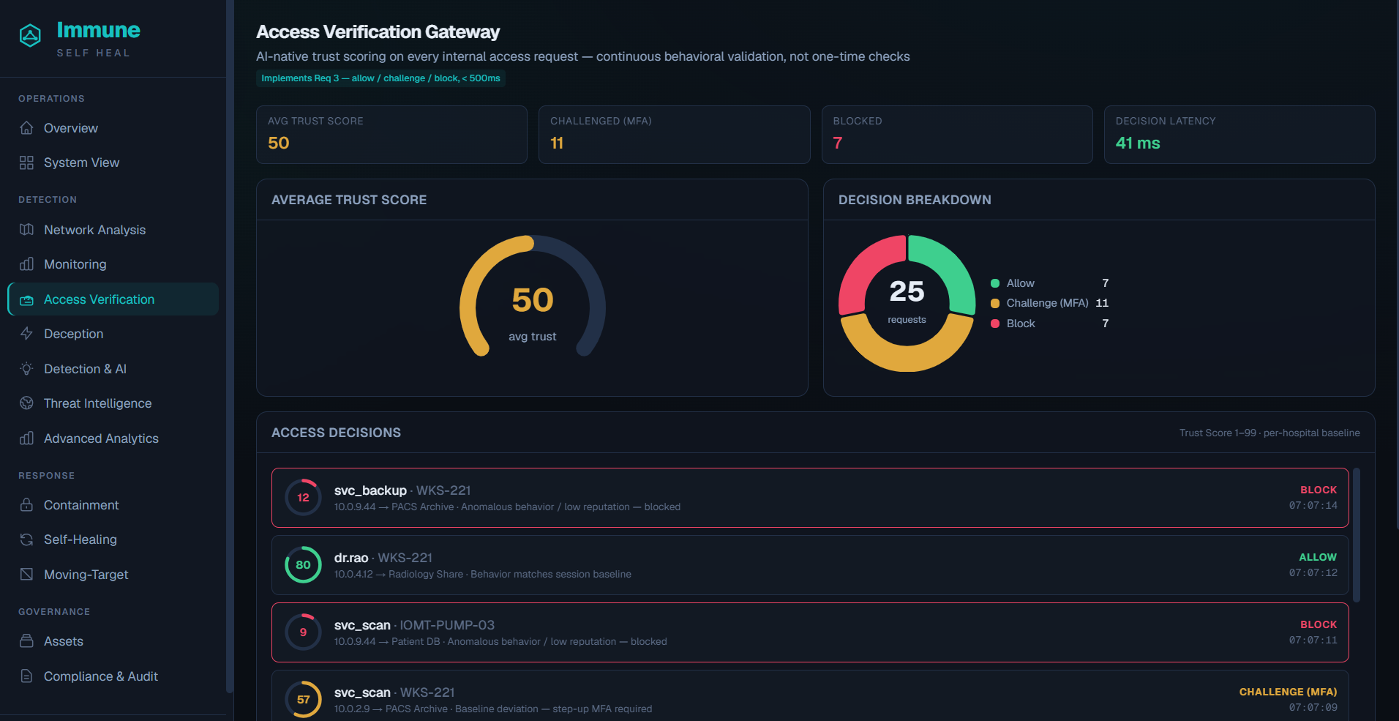Screen dimensions: 1399x721
Task: Open the Overview page
Action: coord(113,128)
